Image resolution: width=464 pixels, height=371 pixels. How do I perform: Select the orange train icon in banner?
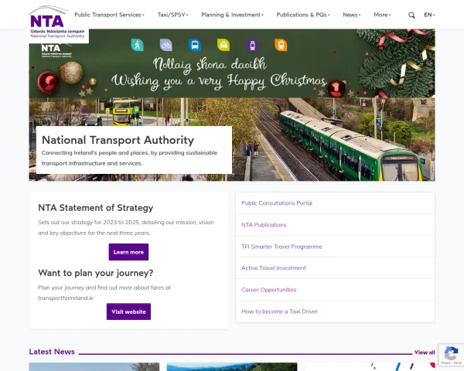click(x=281, y=45)
